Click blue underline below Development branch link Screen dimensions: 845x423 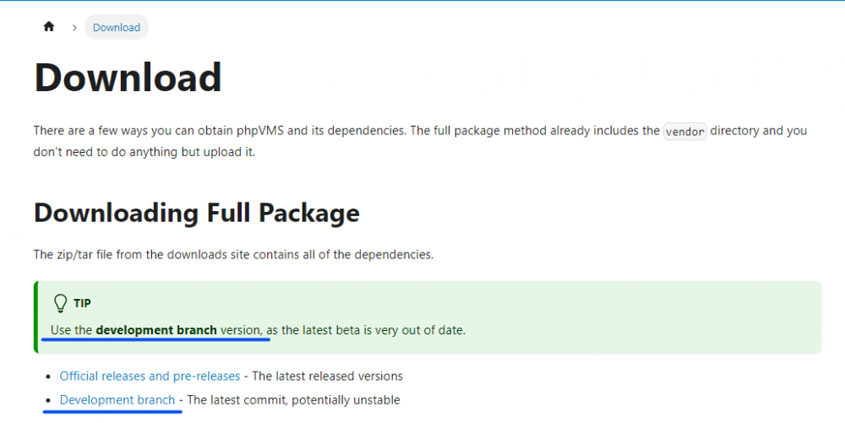point(112,412)
